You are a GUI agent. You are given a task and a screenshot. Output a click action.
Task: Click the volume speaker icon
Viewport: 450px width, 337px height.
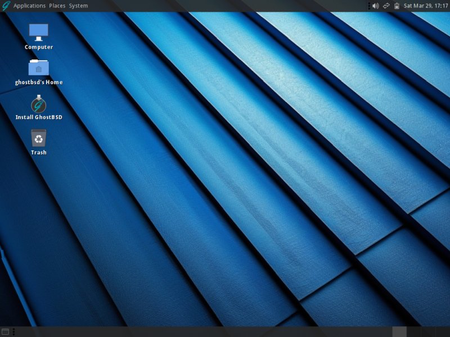click(x=375, y=6)
